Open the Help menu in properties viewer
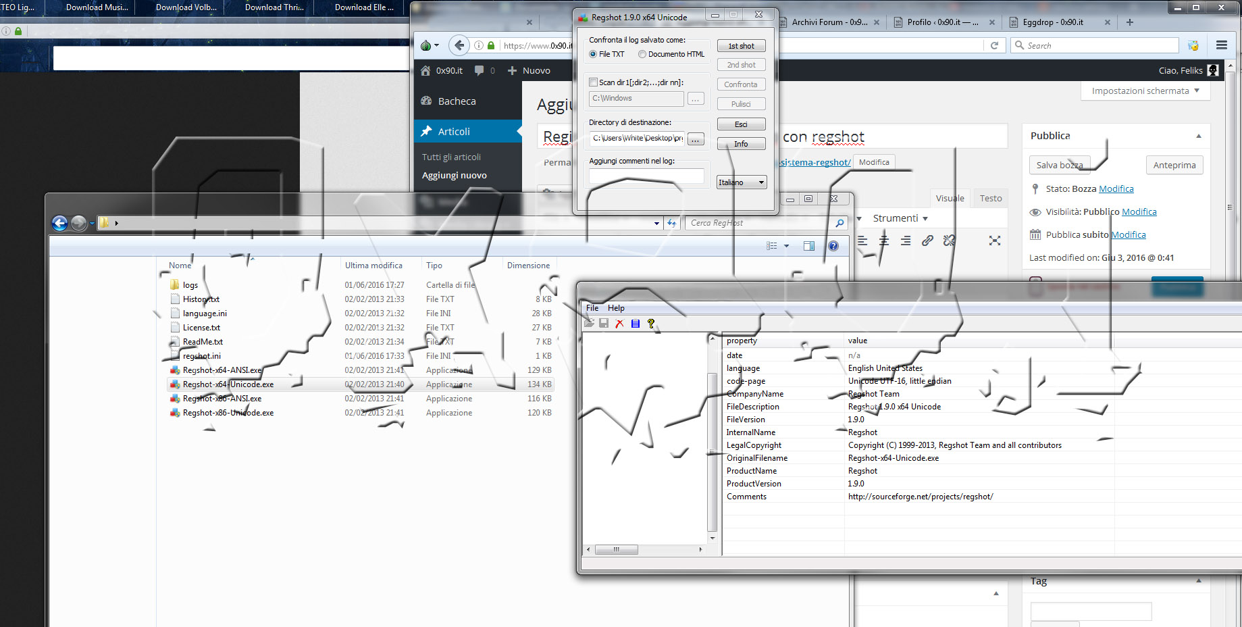 pos(616,307)
